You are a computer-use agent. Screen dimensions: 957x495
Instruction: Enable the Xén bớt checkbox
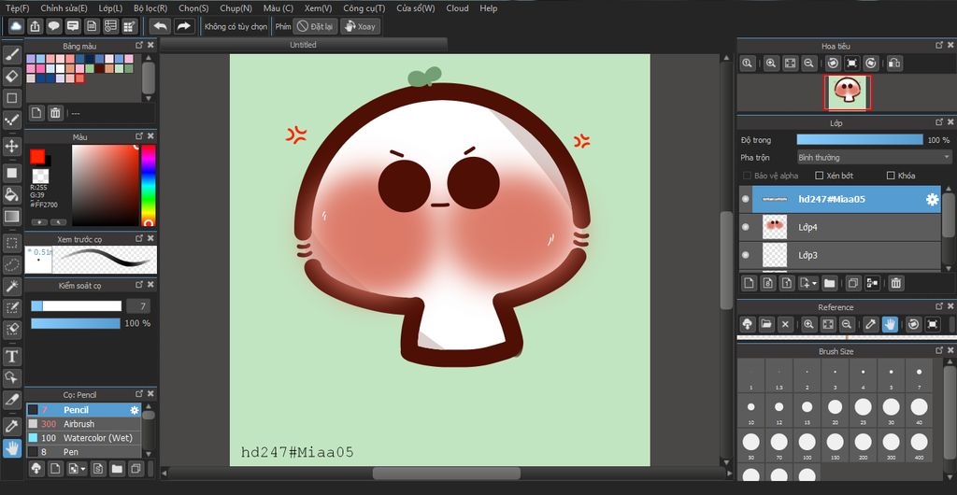[x=820, y=176]
